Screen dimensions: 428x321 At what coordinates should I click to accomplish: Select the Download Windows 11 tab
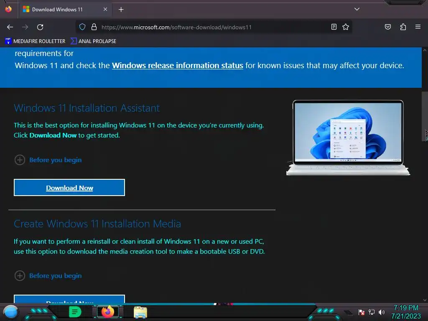coord(65,10)
